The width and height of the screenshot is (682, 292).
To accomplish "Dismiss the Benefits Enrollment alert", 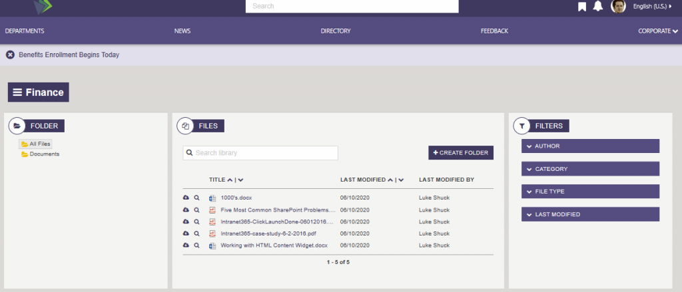I will point(10,55).
